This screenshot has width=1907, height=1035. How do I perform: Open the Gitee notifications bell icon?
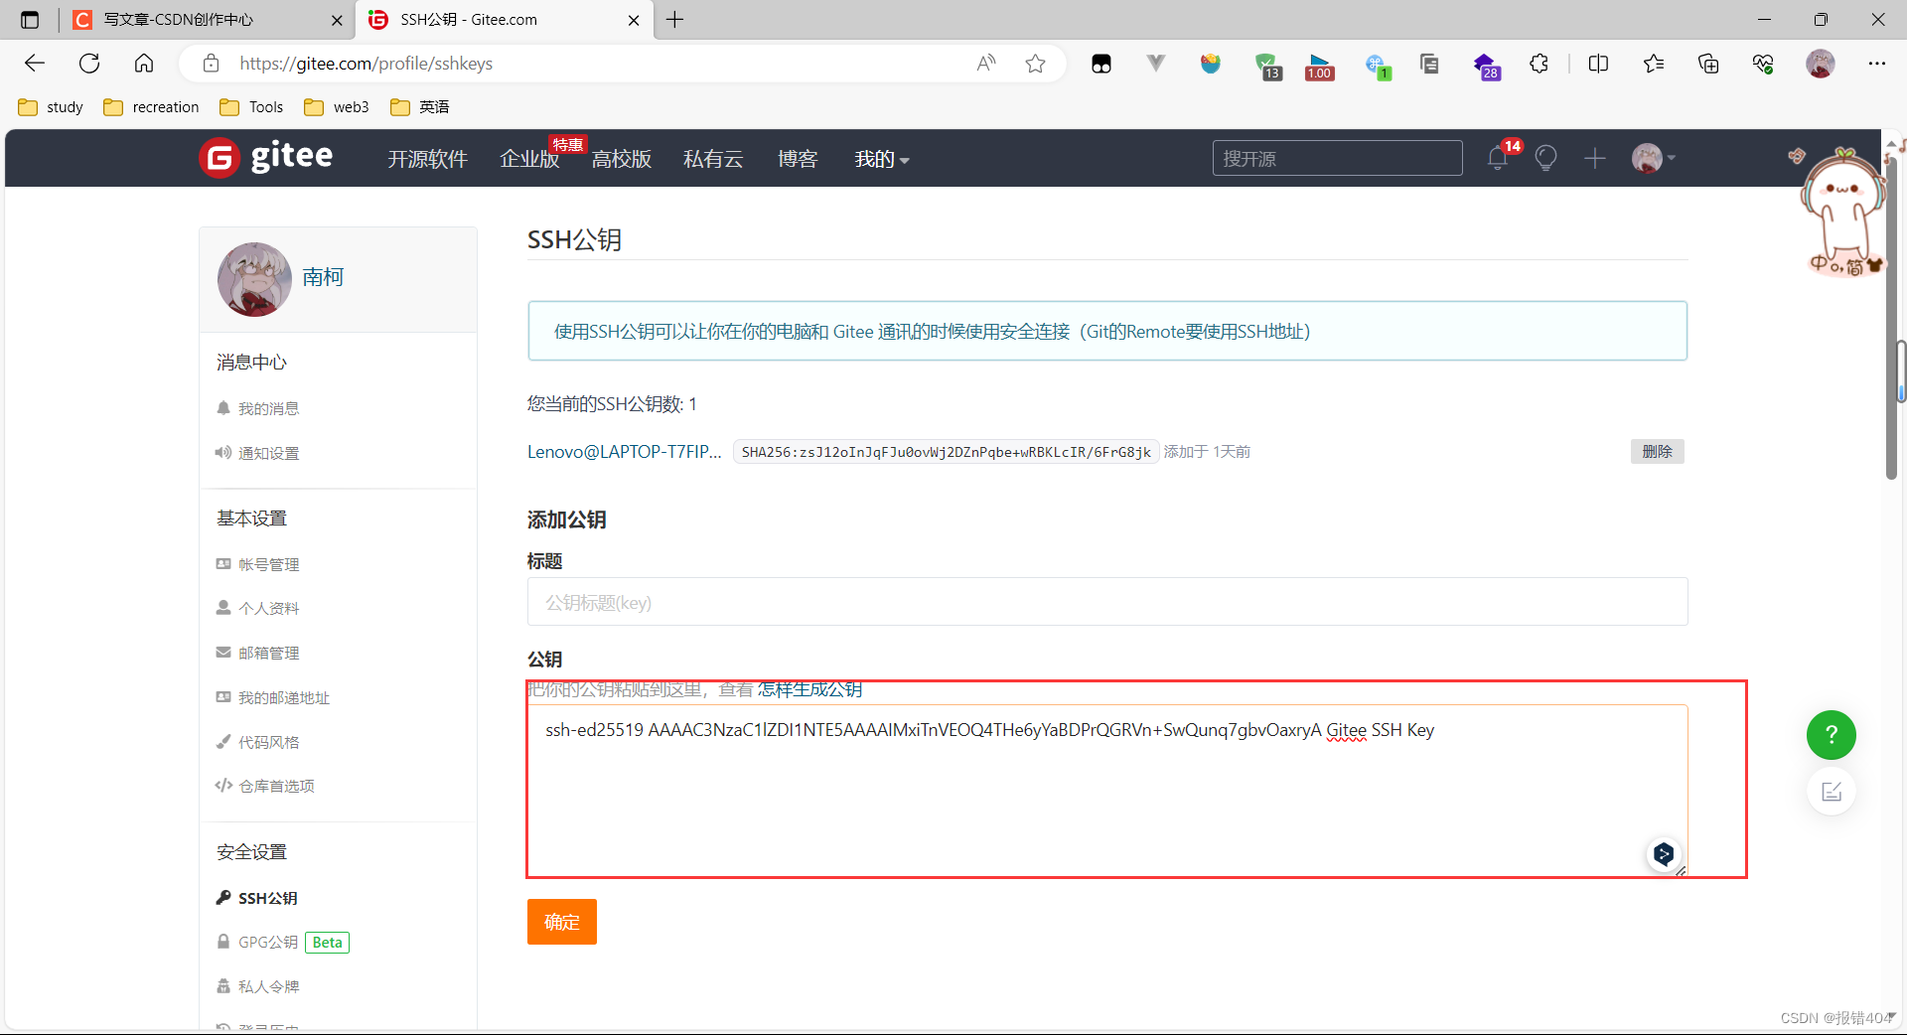(x=1497, y=158)
